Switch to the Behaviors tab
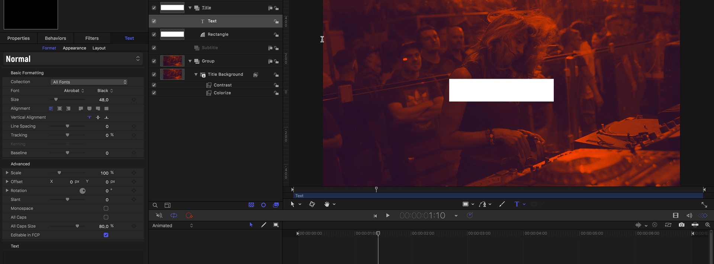The image size is (714, 264). point(55,38)
